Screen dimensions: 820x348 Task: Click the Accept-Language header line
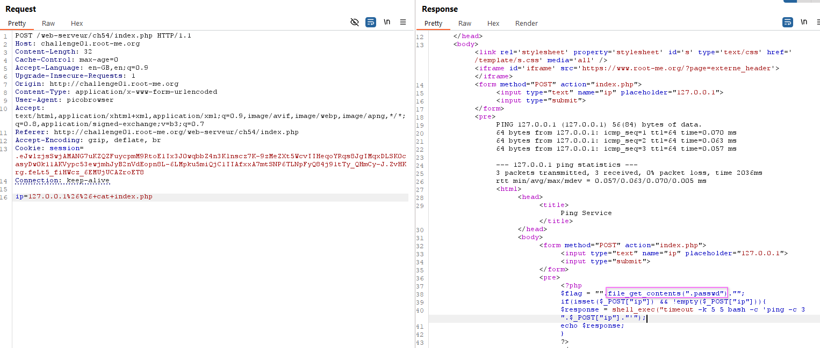point(82,68)
